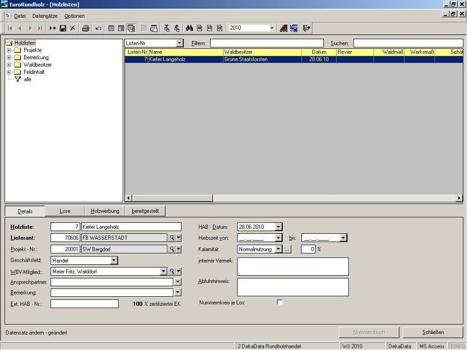Viewport: 467px width, 350px height.
Task: Open the year 2010 dropdown in toolbar
Action: [272, 28]
